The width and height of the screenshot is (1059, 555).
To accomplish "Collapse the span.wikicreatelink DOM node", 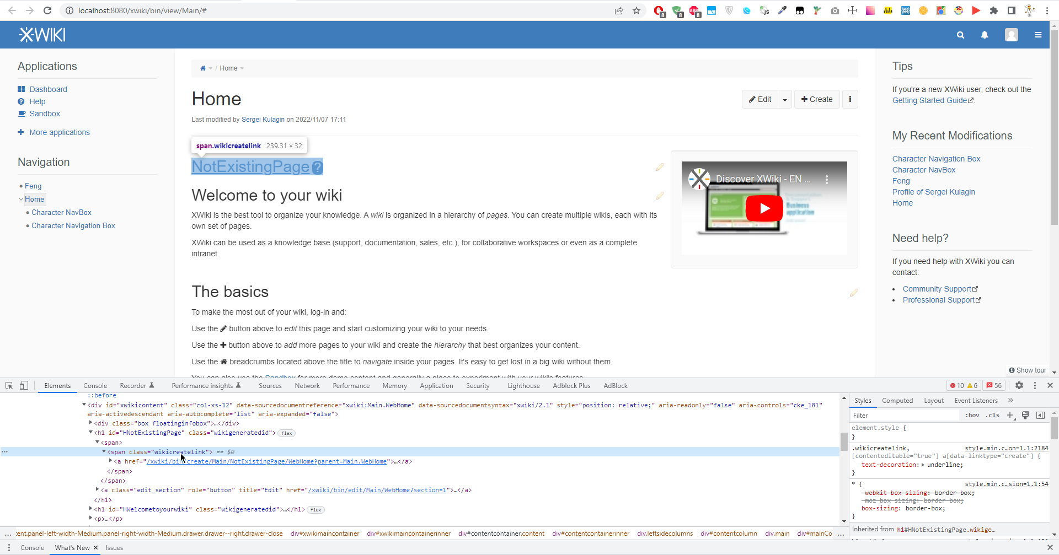I will point(104,451).
